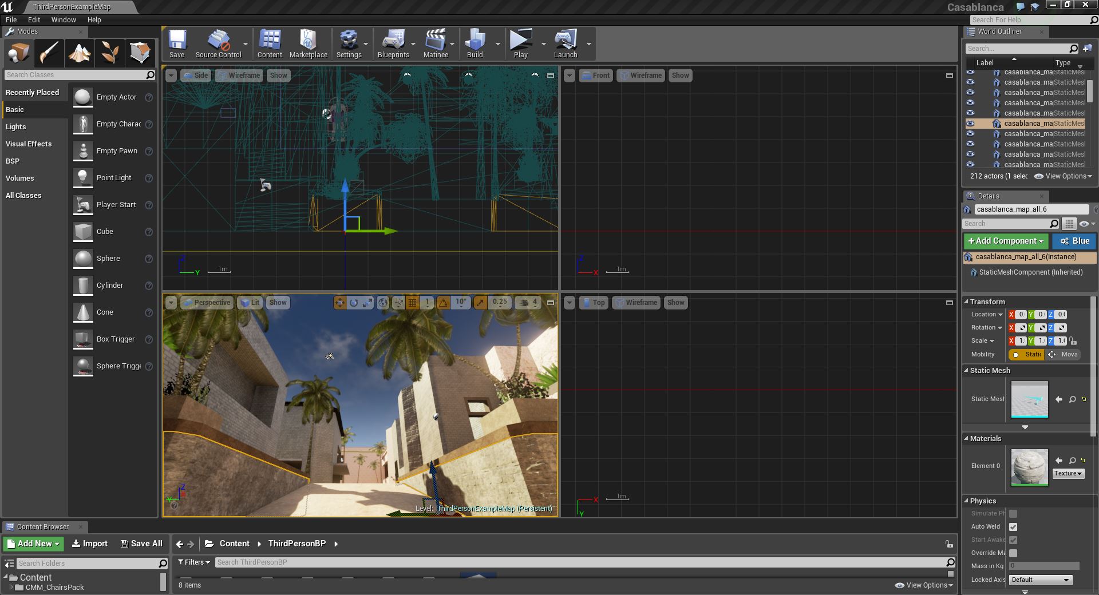
Task: Open the Filters dropdown in Content Browser
Action: pyautogui.click(x=194, y=562)
